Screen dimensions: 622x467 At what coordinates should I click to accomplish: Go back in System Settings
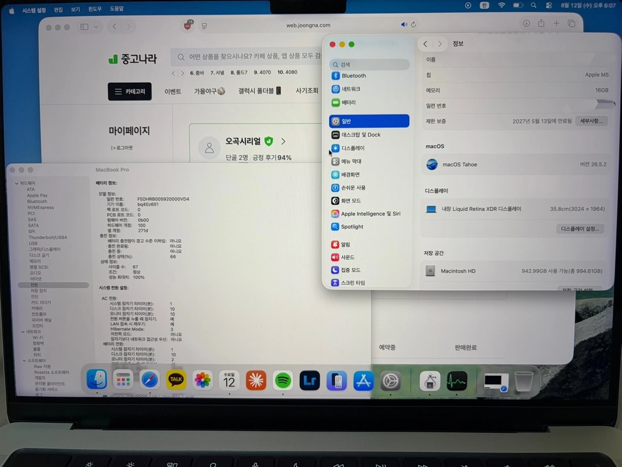[x=425, y=44]
